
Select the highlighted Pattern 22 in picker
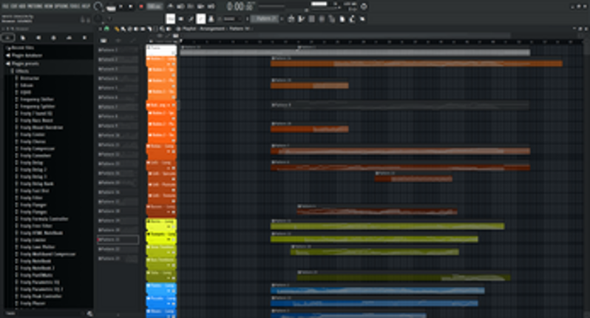point(118,240)
